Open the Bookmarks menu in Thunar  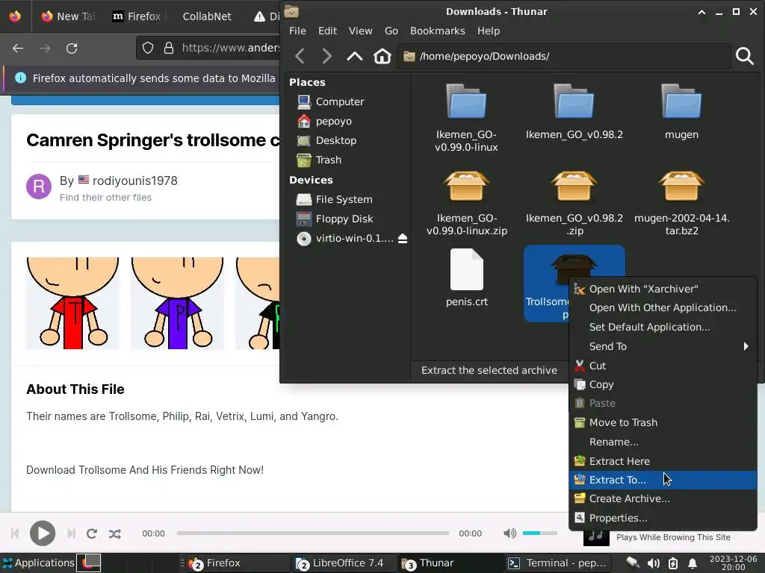pyautogui.click(x=437, y=31)
